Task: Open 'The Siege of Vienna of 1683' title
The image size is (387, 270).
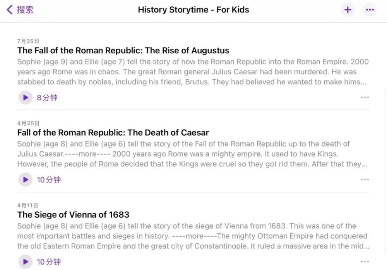Action: click(x=73, y=215)
